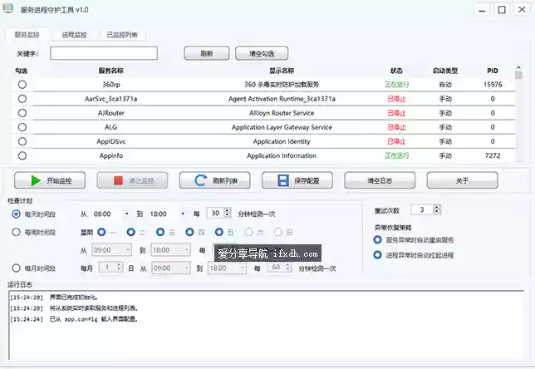Toggle the Wednesday (三) weekday option
This screenshot has width=535, height=369.
click(160, 232)
